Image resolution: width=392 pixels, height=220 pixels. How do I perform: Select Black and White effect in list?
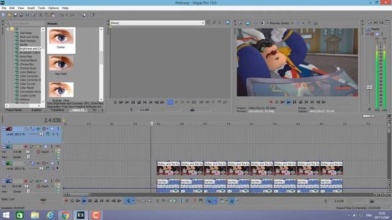tap(29, 37)
